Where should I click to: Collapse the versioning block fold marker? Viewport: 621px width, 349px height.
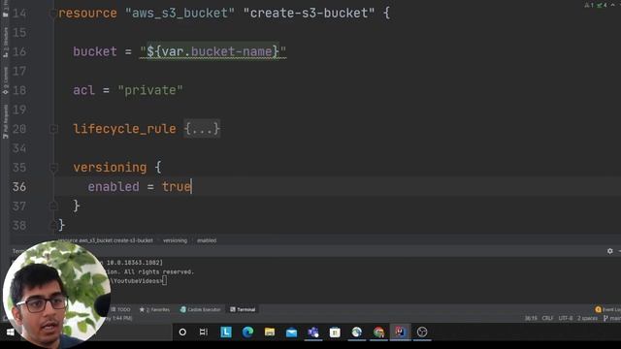point(53,168)
